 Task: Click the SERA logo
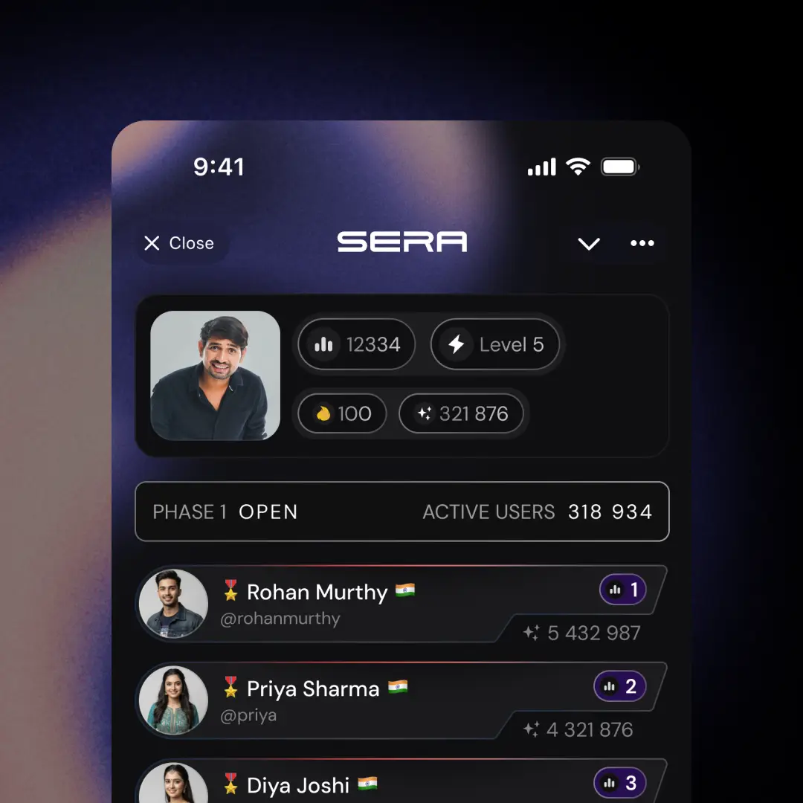point(402,242)
